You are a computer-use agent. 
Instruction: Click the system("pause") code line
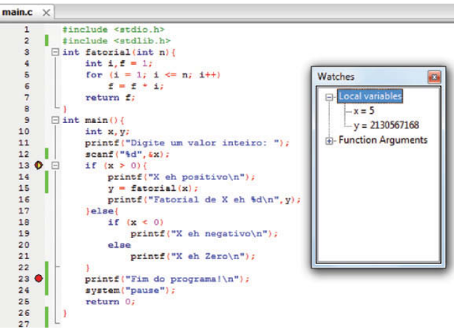pyautogui.click(x=130, y=290)
